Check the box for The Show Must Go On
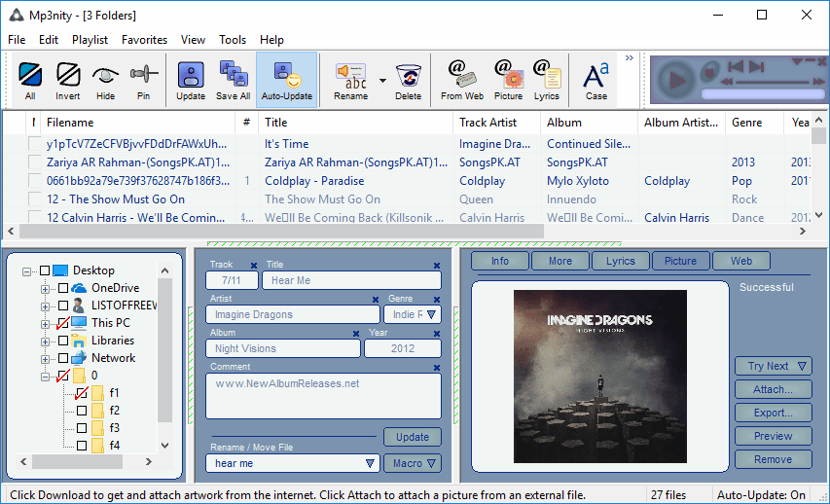Viewport: 830px width, 504px height. (35, 199)
